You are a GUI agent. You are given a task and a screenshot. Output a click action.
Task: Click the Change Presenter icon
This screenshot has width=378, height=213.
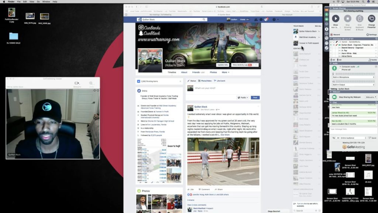[x=371, y=18]
